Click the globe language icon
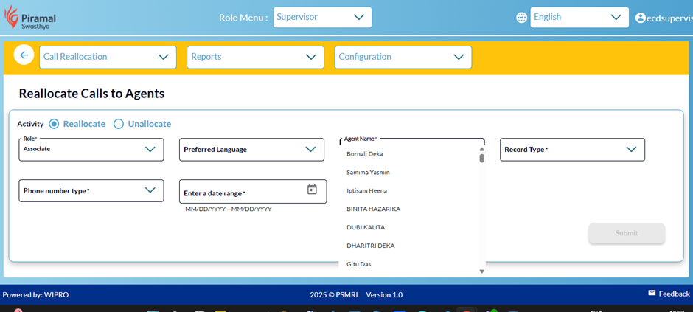Image resolution: width=693 pixels, height=312 pixels. (x=522, y=18)
